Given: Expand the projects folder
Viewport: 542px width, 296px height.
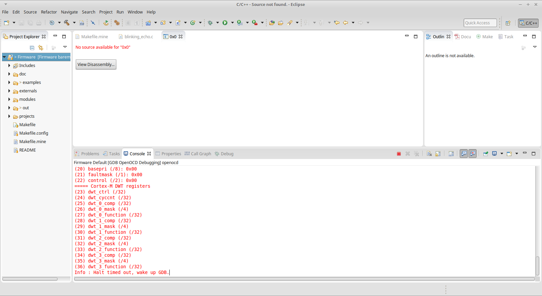Looking at the screenshot, I should tap(9, 116).
